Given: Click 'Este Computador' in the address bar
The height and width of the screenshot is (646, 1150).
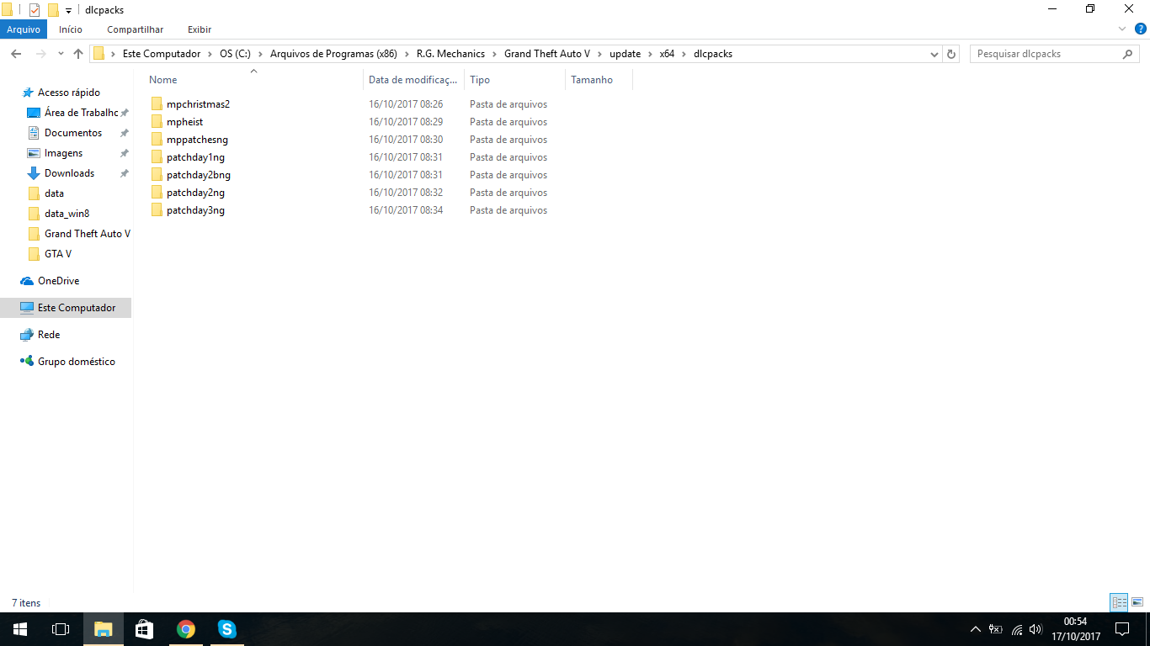Looking at the screenshot, I should 162,54.
